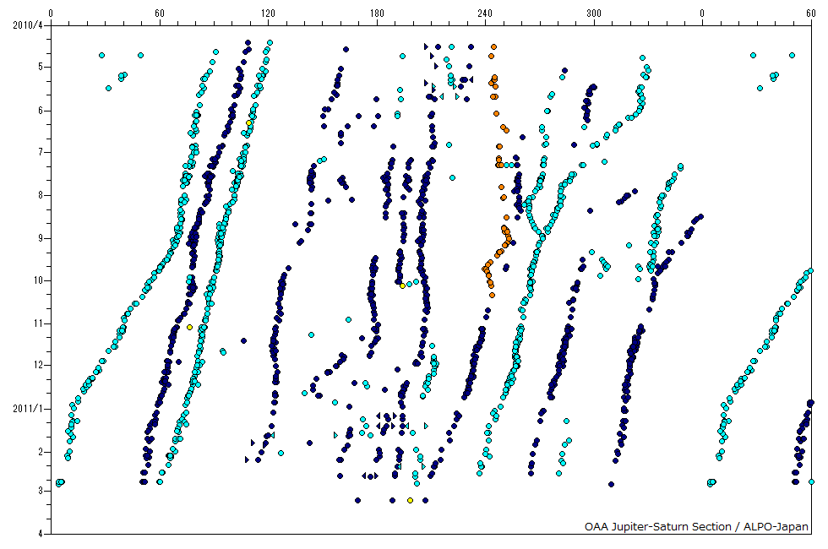Click the month '5' label on the vertical axis
Screen dimensions: 828x549
tap(41, 67)
